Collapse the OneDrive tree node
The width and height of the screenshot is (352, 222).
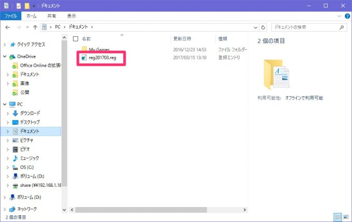(5, 56)
